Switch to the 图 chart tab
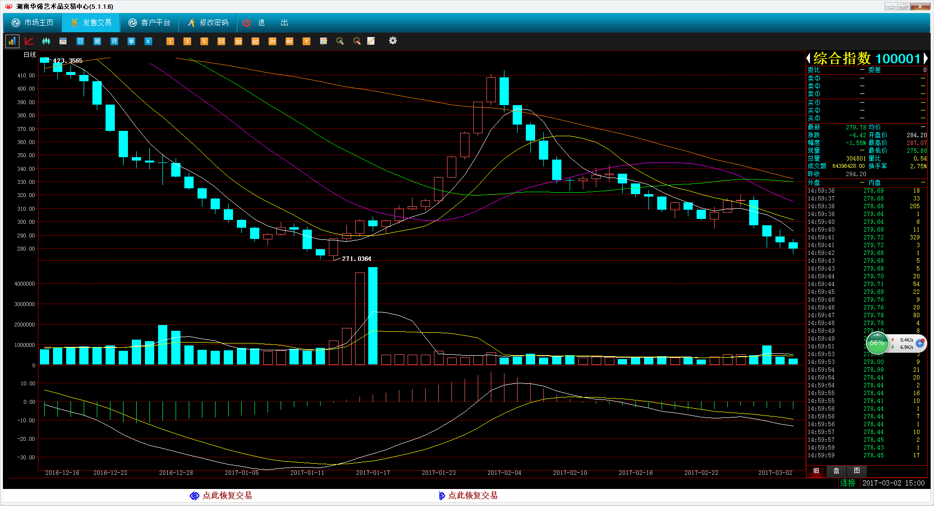The width and height of the screenshot is (934, 506). point(857,471)
